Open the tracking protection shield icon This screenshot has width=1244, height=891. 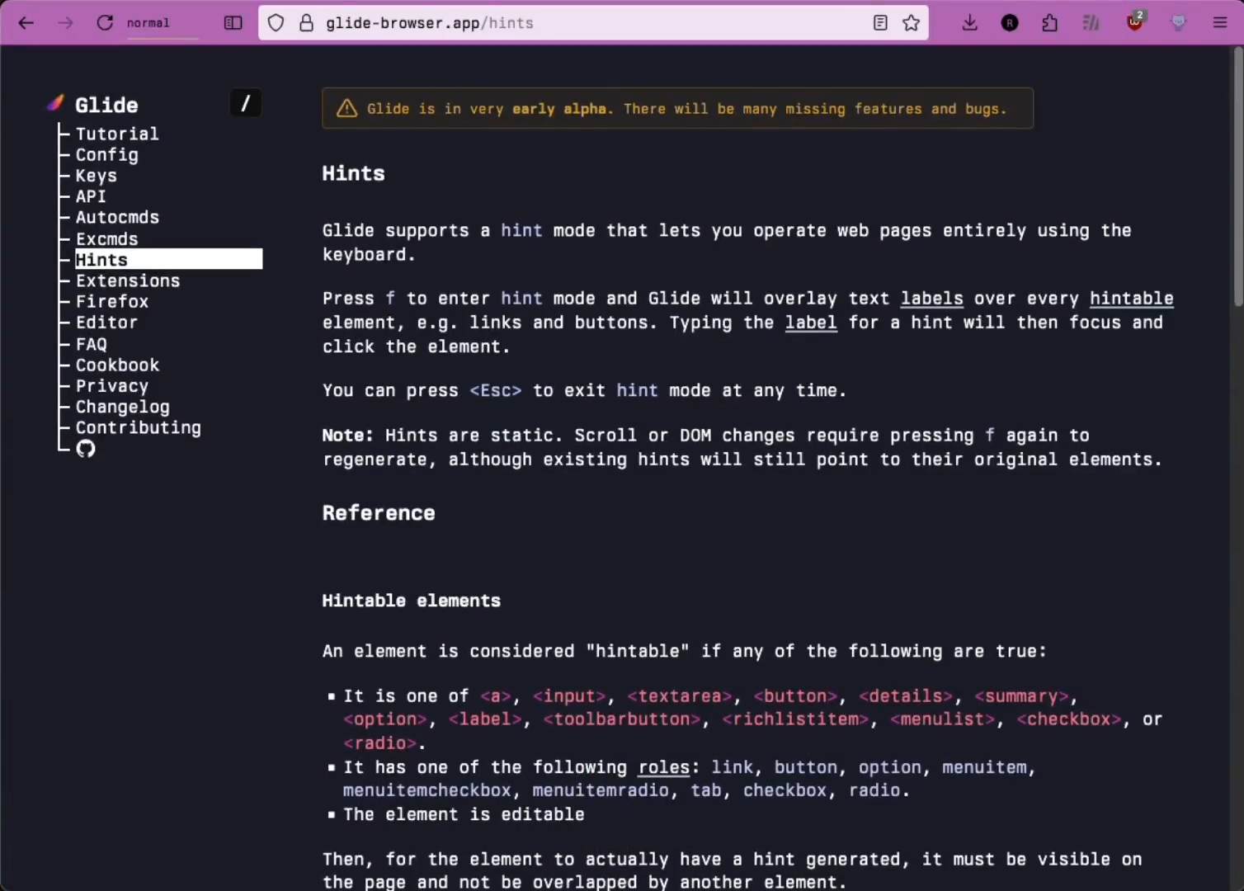pos(276,23)
